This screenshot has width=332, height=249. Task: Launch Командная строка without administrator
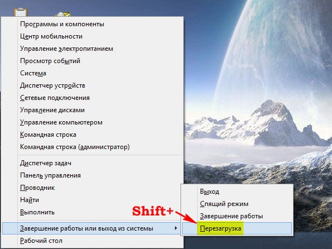point(92,135)
